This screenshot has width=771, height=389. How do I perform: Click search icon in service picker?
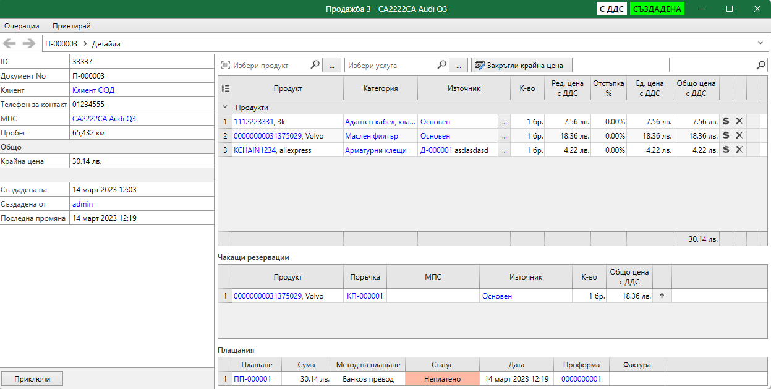[x=442, y=65]
